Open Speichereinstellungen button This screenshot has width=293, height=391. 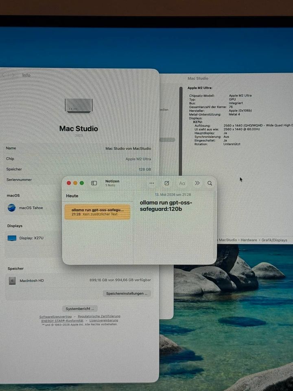click(x=127, y=294)
